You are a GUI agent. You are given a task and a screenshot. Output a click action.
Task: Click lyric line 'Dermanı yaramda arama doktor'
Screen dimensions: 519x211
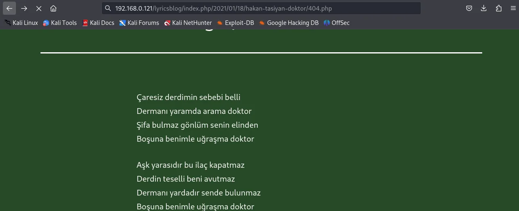pos(194,111)
